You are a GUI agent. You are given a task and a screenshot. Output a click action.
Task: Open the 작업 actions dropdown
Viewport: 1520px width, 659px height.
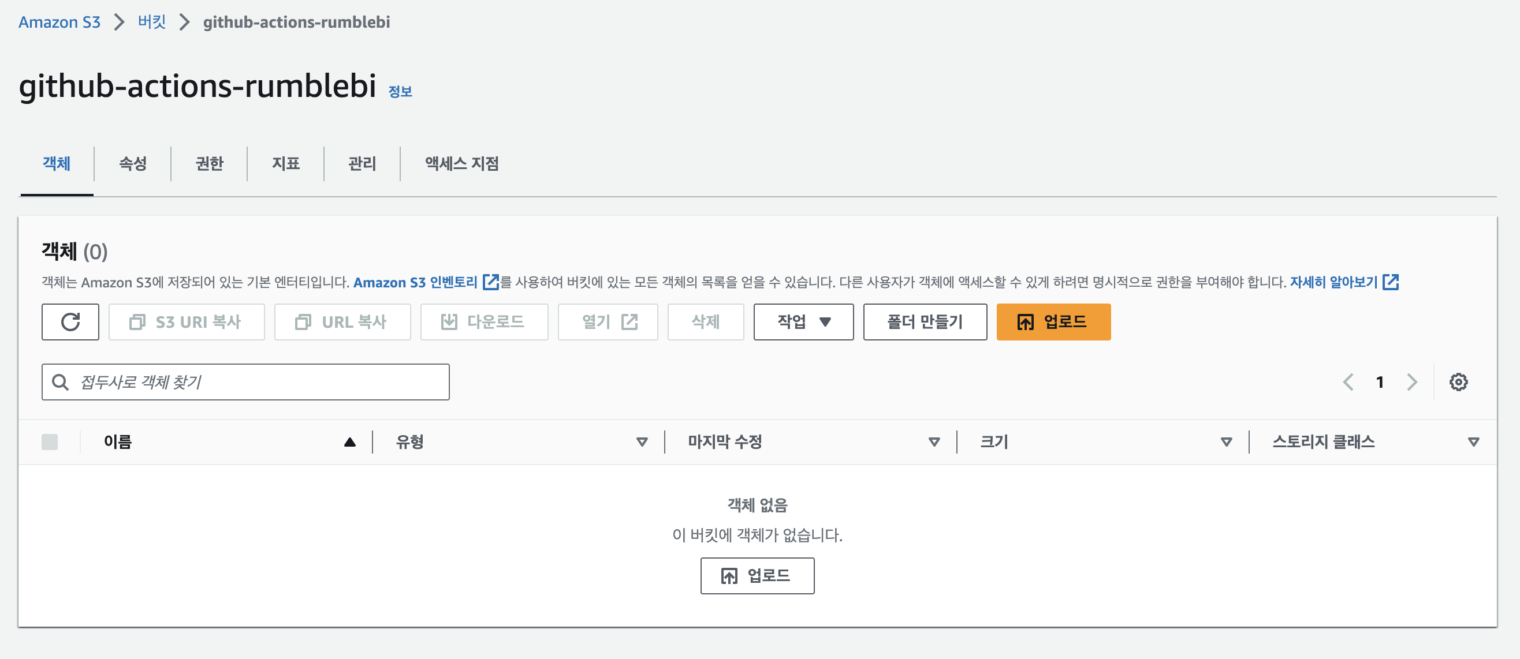pos(803,322)
